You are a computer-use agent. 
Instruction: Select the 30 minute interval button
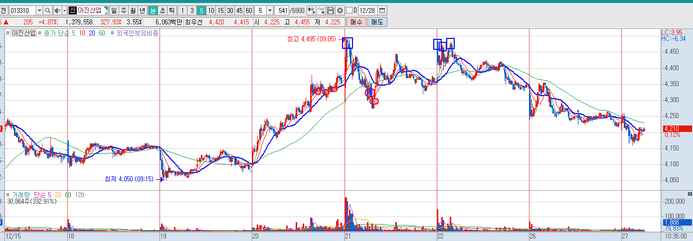coord(230,10)
